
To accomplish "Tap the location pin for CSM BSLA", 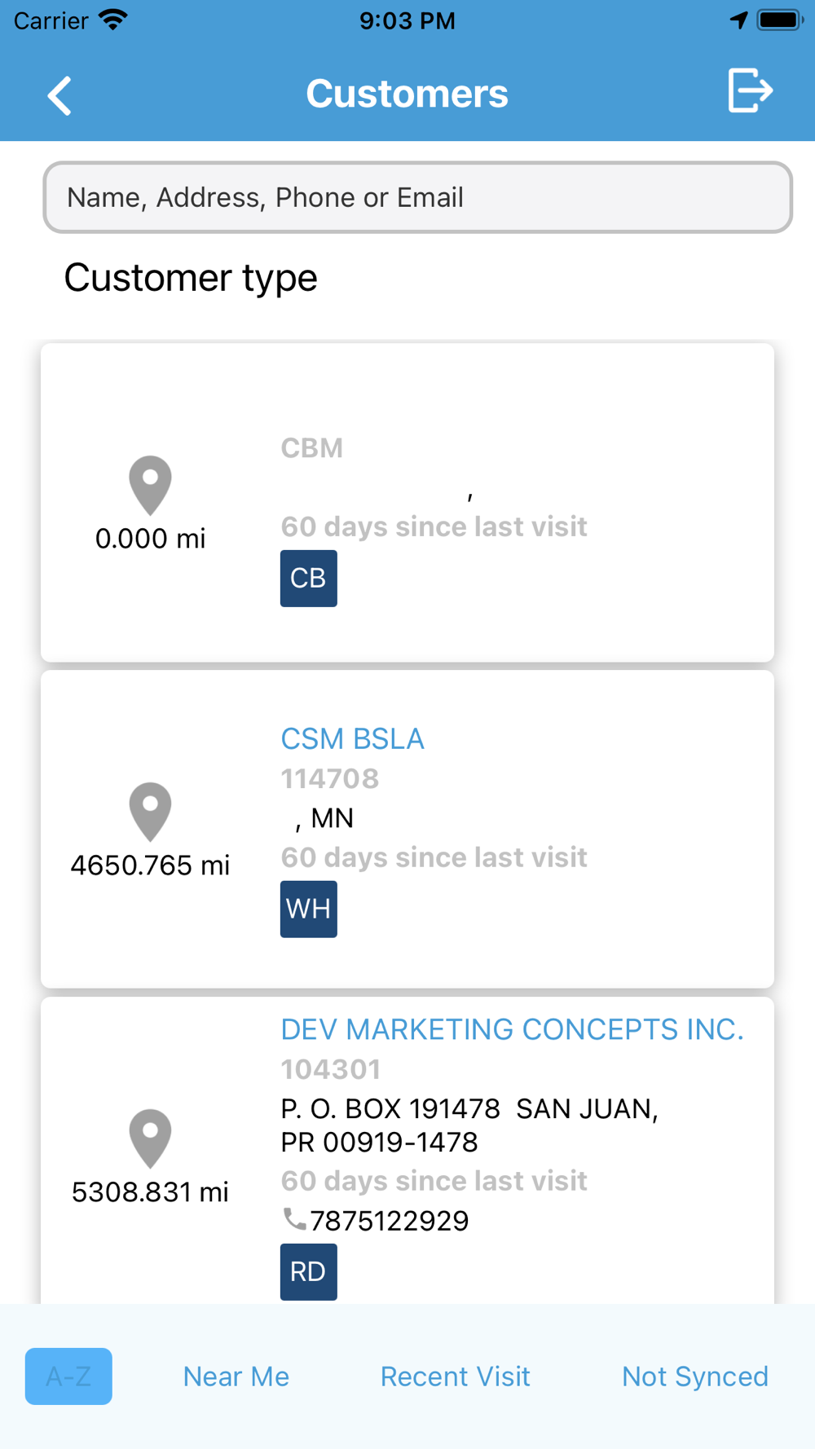I will [x=150, y=812].
